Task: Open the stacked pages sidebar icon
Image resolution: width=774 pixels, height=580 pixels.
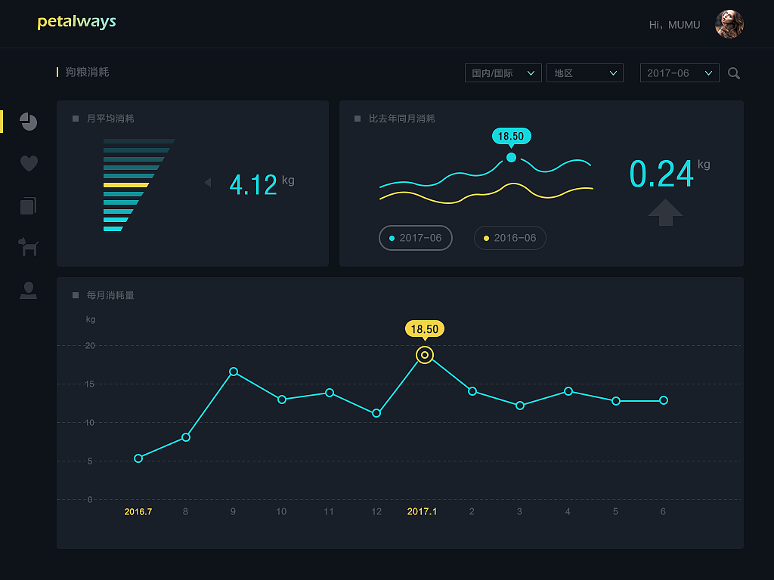Action: click(x=28, y=205)
